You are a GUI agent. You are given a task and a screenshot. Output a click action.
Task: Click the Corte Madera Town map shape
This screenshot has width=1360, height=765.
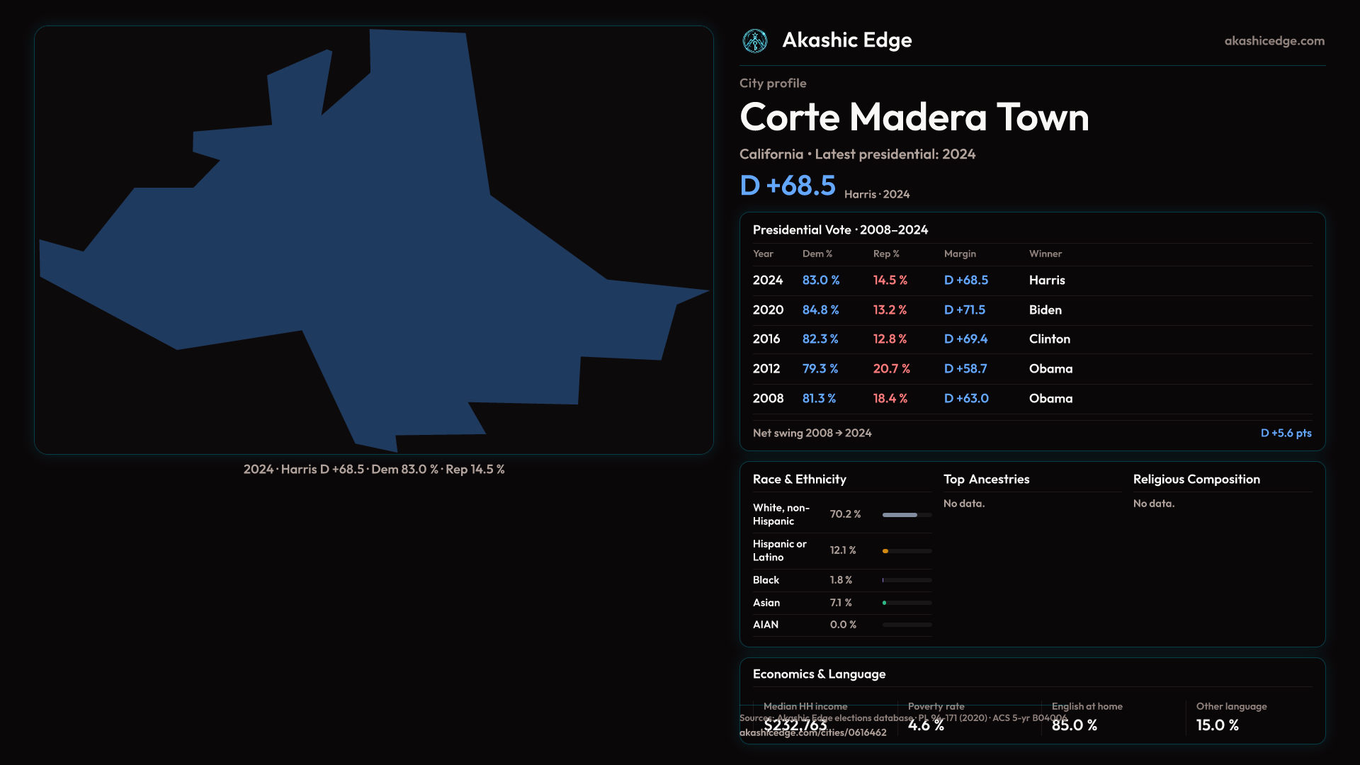[x=397, y=255]
